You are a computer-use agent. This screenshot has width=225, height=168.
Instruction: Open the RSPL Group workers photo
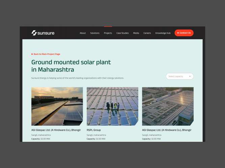(112, 107)
